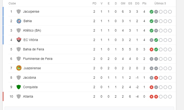Image resolution: width=184 pixels, height=110 pixels.
Task: Click the green Conquista shield icon
Action: tap(19, 87)
